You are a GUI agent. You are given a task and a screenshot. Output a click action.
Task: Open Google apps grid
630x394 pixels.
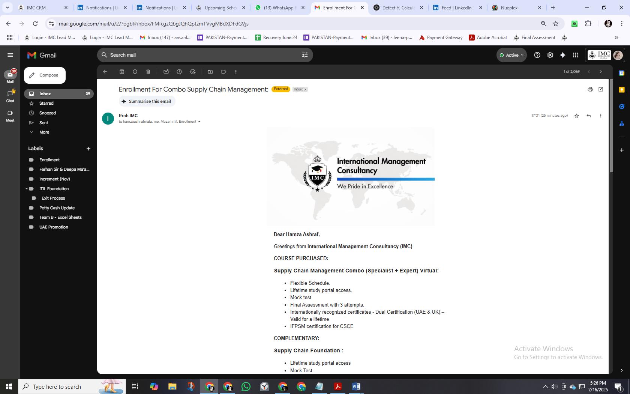576,55
